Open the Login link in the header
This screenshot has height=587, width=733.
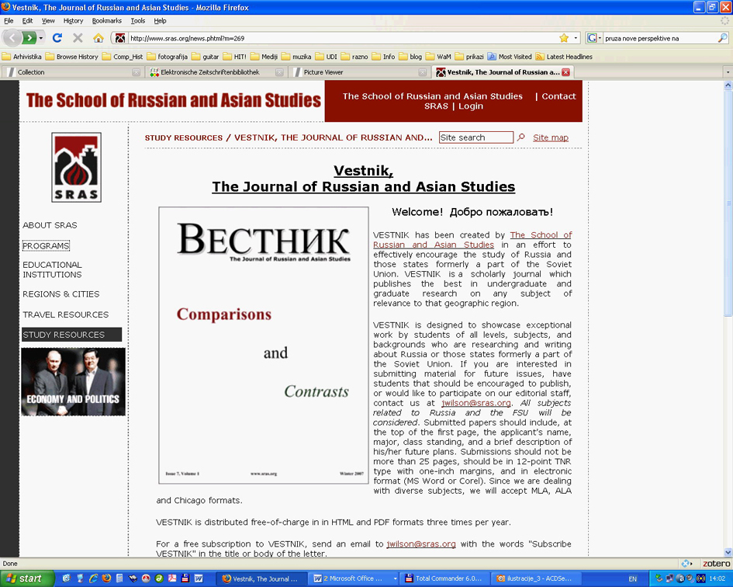[x=470, y=106]
